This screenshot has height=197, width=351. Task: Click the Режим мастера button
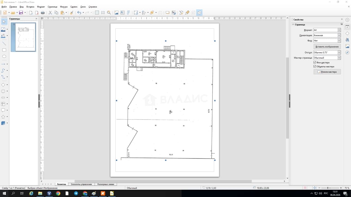[x=327, y=72]
